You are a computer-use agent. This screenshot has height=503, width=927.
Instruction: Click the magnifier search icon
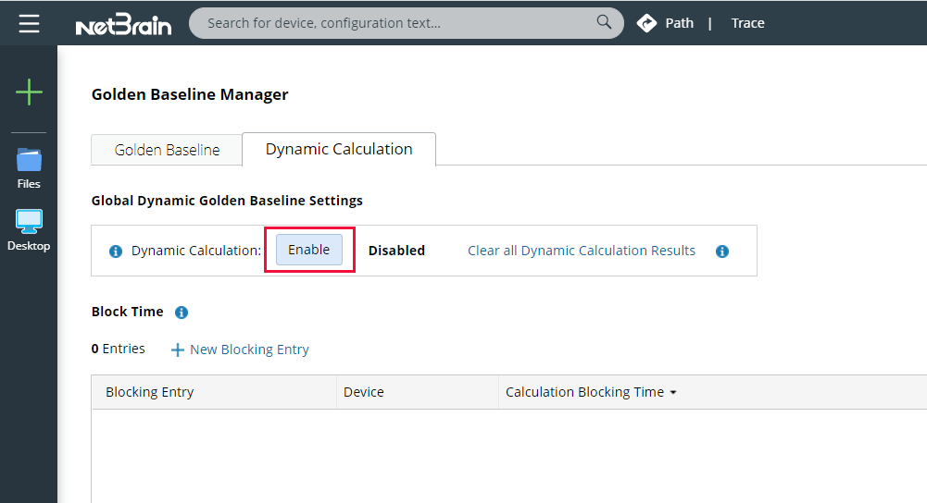point(604,22)
